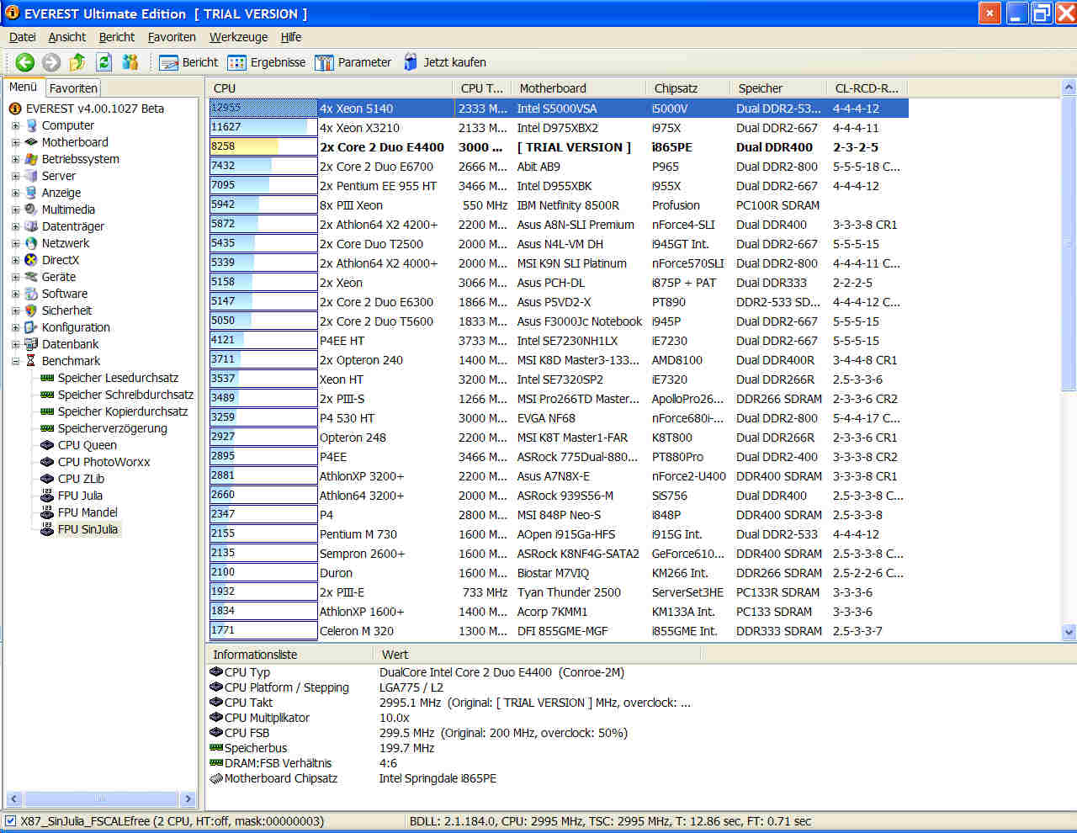Image resolution: width=1077 pixels, height=833 pixels.
Task: Click the 8258 yellow result bar
Action: coord(263,146)
